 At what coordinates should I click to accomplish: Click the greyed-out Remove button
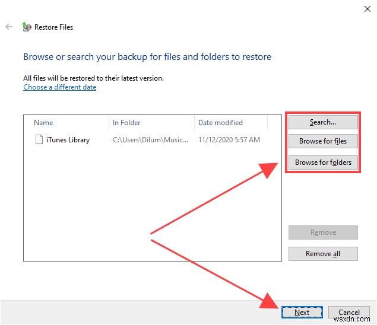tap(323, 232)
